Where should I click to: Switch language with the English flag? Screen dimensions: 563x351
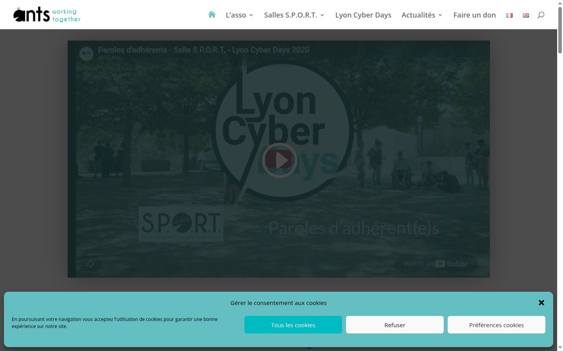click(526, 15)
